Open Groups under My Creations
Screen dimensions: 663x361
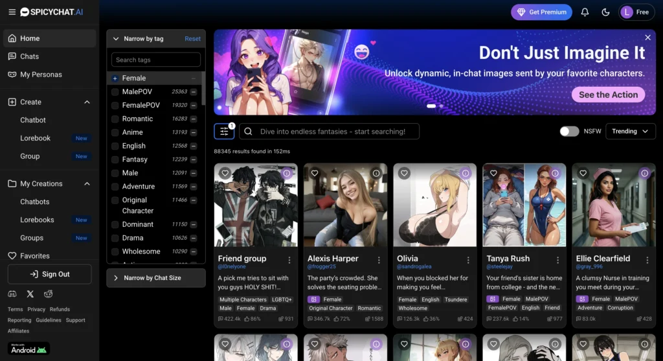32,238
